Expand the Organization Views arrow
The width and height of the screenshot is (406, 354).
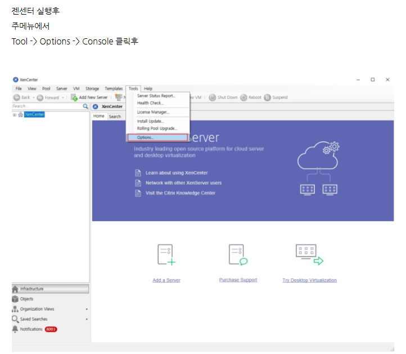pyautogui.click(x=87, y=309)
